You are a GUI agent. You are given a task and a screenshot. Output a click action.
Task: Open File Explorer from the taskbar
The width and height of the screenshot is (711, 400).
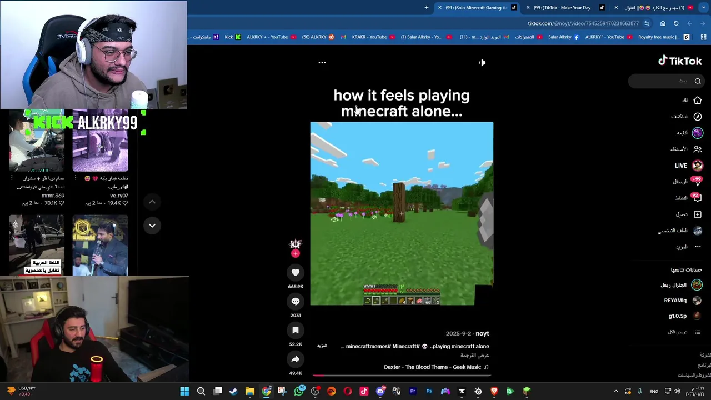(x=250, y=391)
